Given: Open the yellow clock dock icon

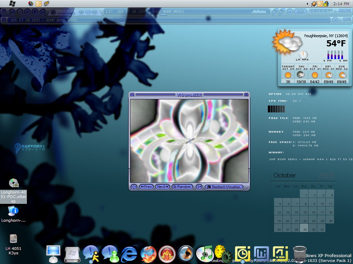Looking at the screenshot, I should point(243,254).
